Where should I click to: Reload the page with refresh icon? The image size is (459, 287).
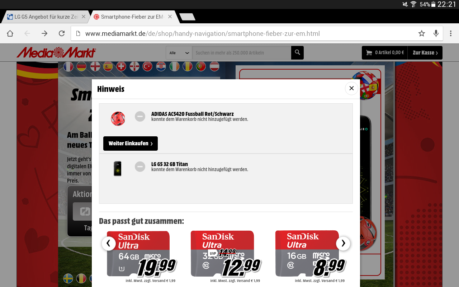click(x=62, y=34)
